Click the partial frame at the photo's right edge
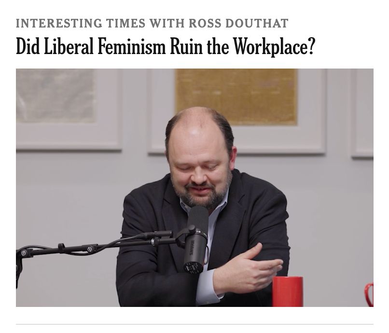This screenshot has height=333, width=389. pyautogui.click(x=362, y=113)
